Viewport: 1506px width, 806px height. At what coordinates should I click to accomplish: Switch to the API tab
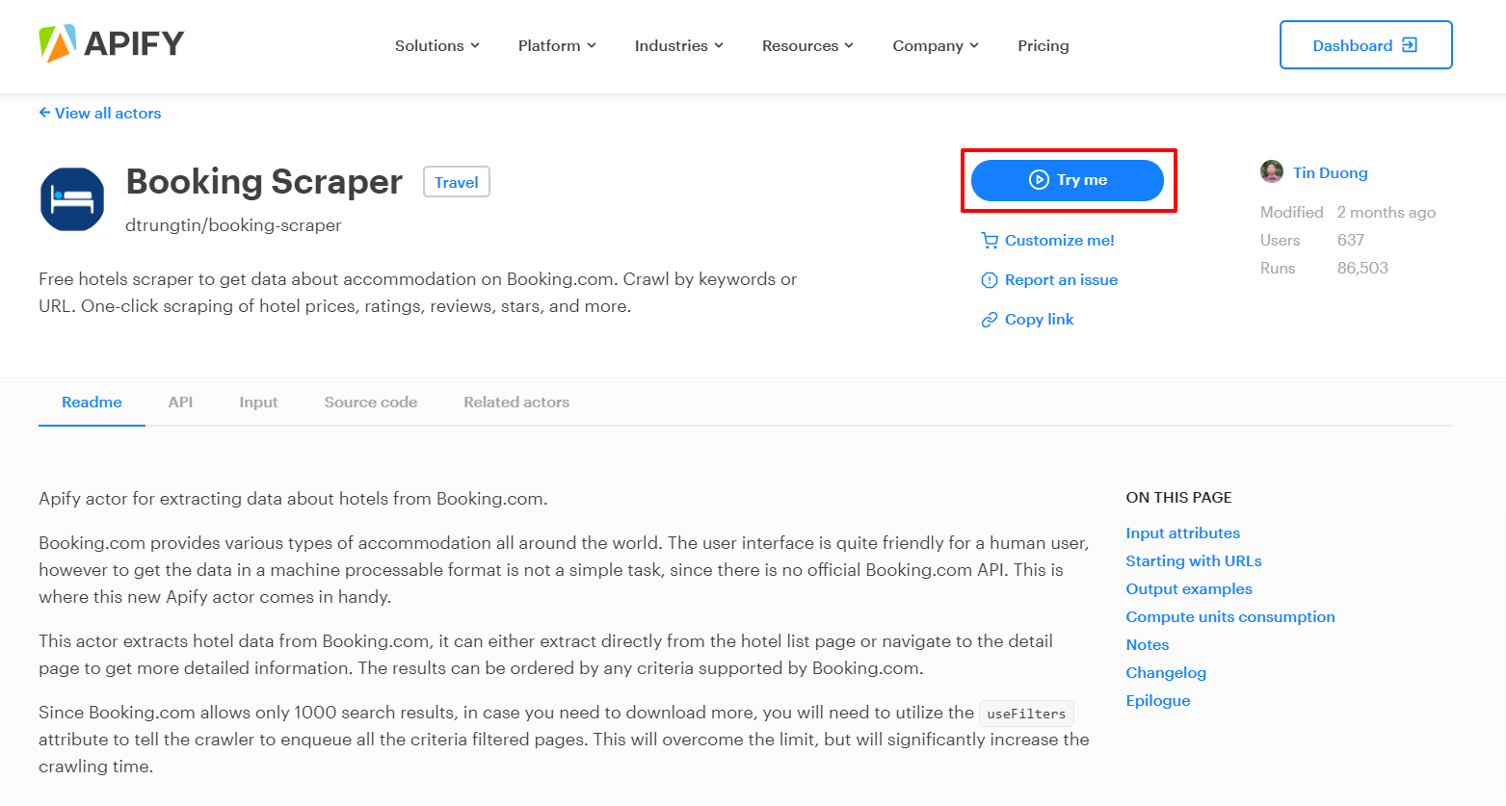180,403
